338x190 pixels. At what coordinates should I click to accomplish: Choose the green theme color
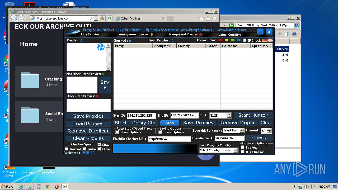[233, 40]
